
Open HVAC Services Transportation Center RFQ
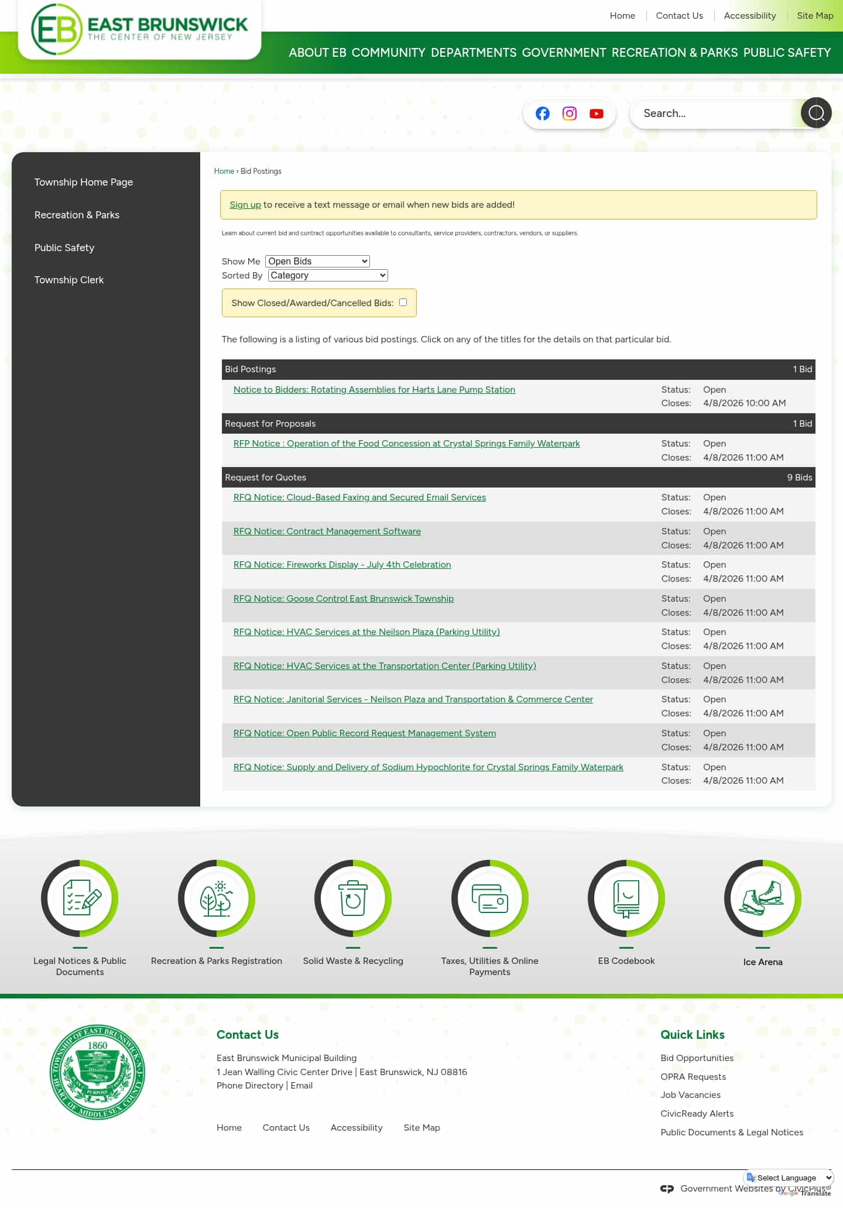(x=385, y=666)
